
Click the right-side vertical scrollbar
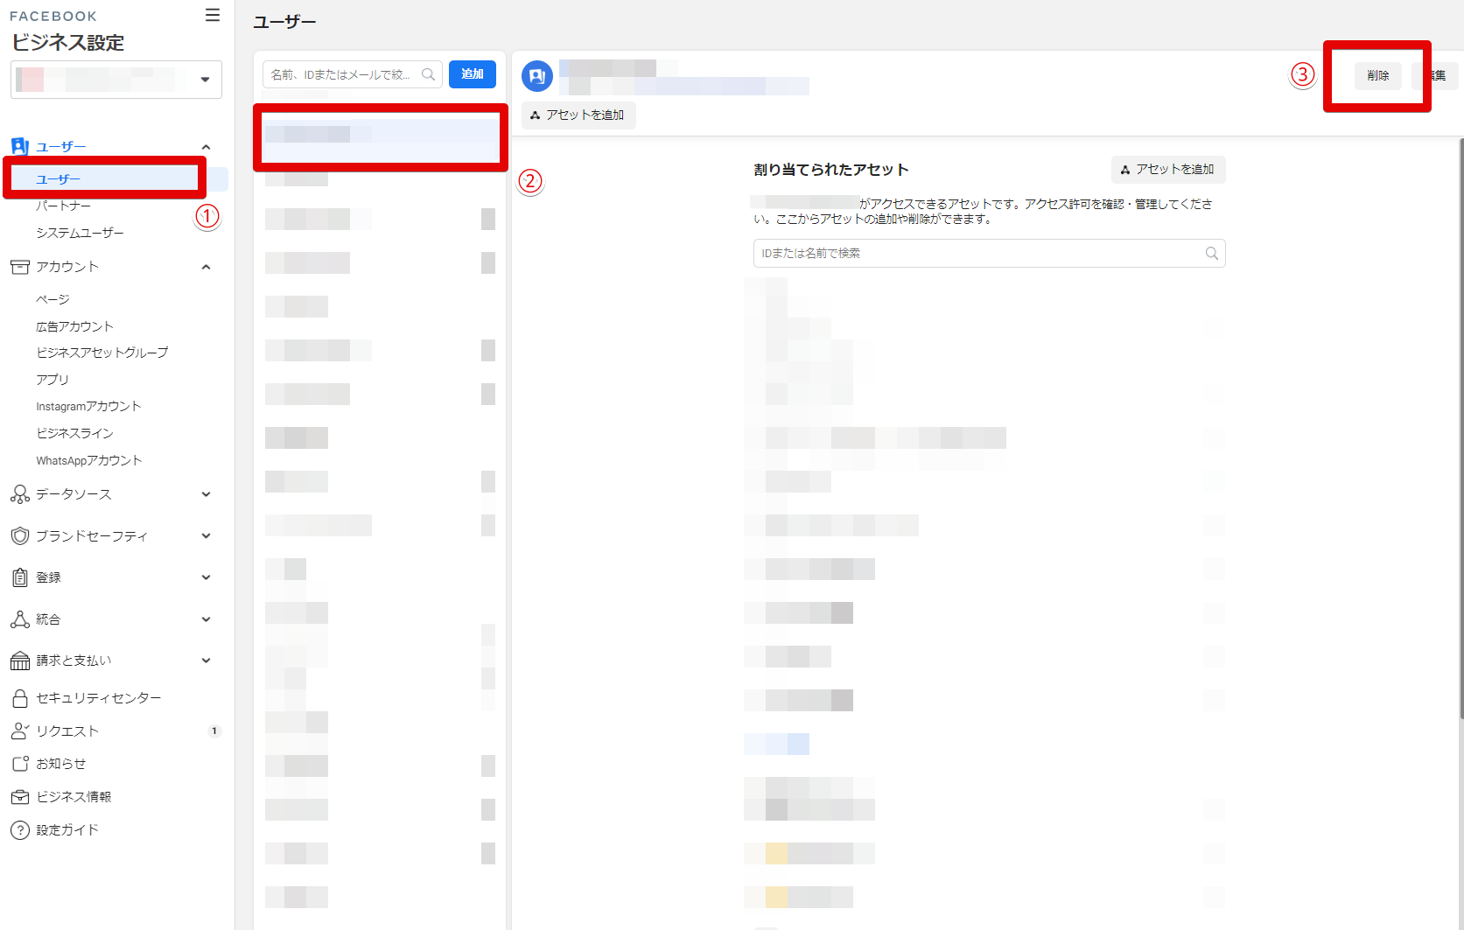tap(1460, 429)
